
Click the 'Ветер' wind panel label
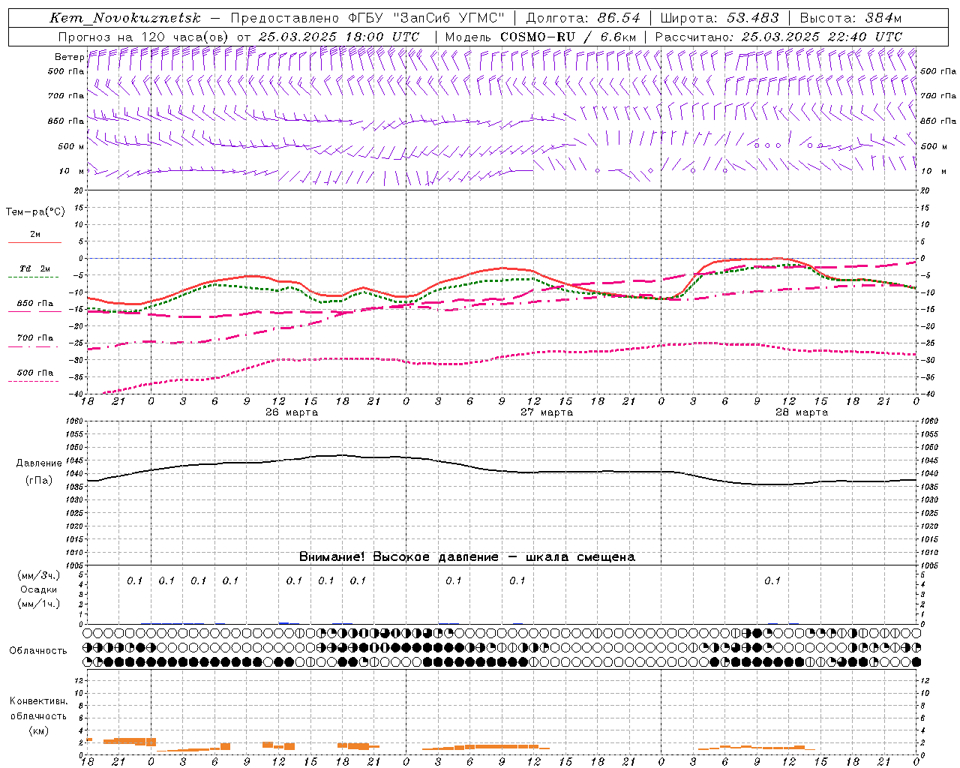pyautogui.click(x=69, y=57)
